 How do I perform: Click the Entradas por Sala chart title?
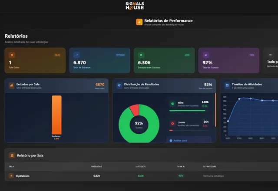click(x=28, y=84)
